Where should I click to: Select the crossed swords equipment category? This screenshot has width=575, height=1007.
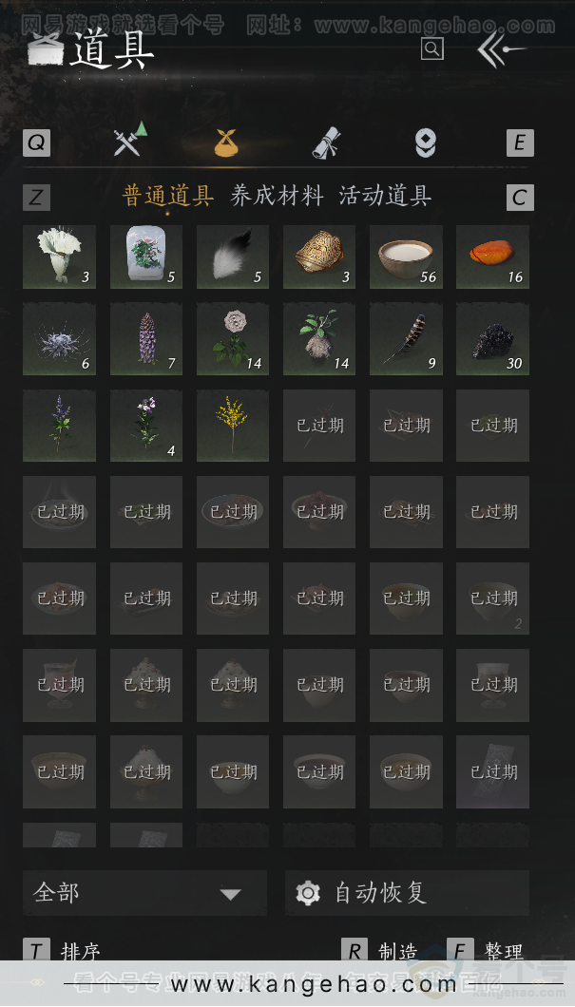[x=130, y=140]
